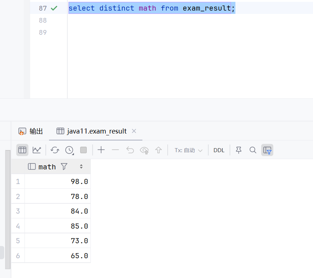This screenshot has height=278, width=313.
Task: Reload the query result data
Action: (55, 150)
